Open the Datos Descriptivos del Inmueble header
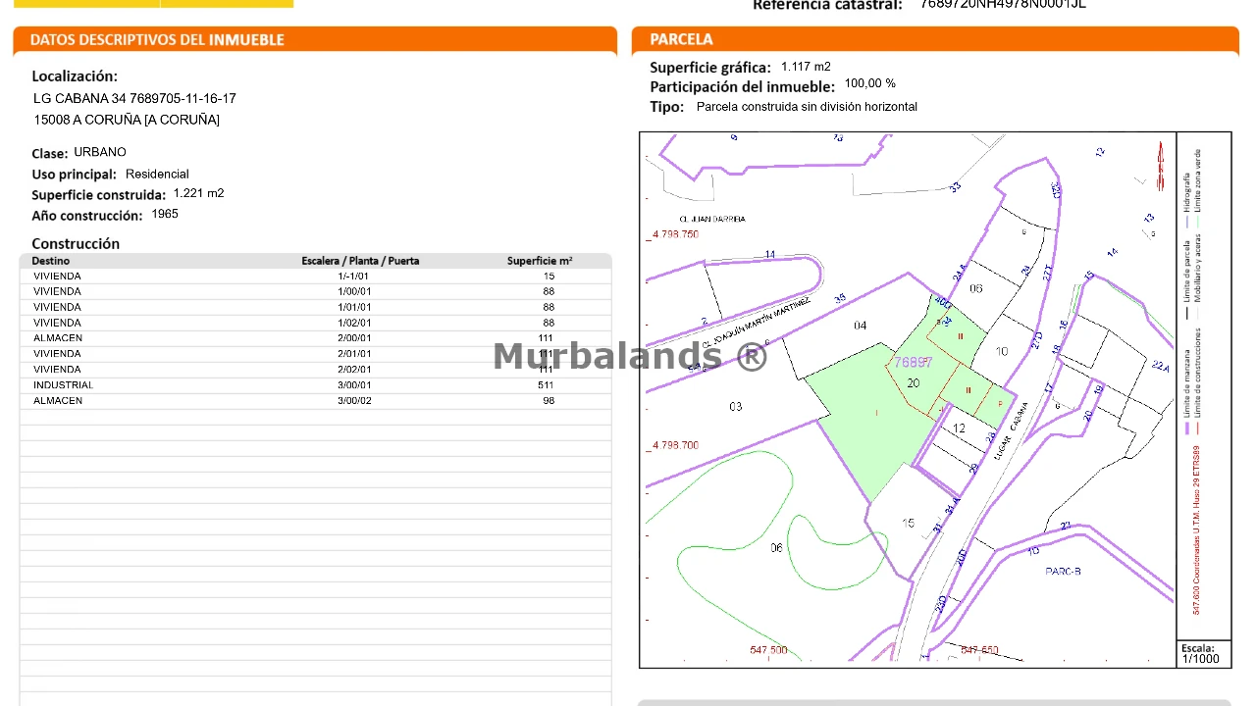 point(157,40)
